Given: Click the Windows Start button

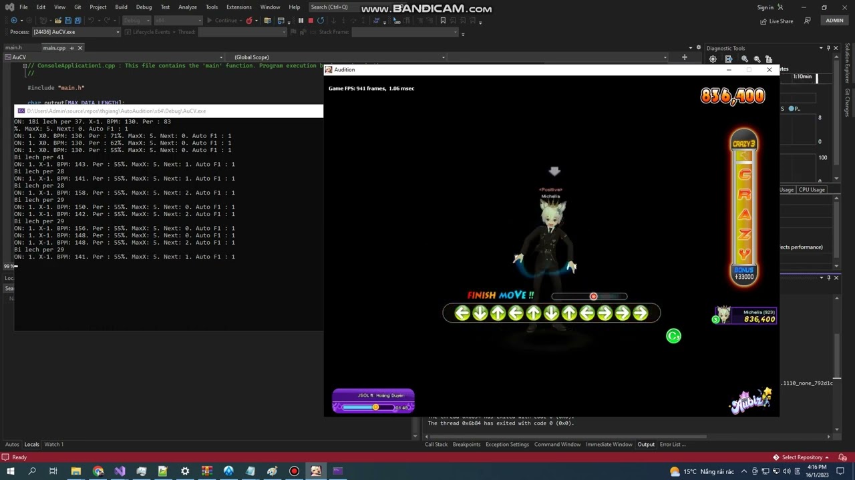Looking at the screenshot, I should tap(10, 471).
